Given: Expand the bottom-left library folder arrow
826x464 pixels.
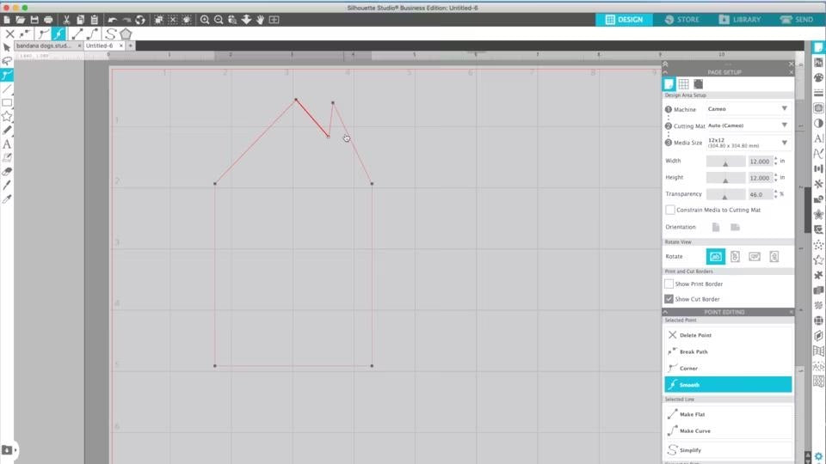Looking at the screenshot, I should (x=15, y=449).
